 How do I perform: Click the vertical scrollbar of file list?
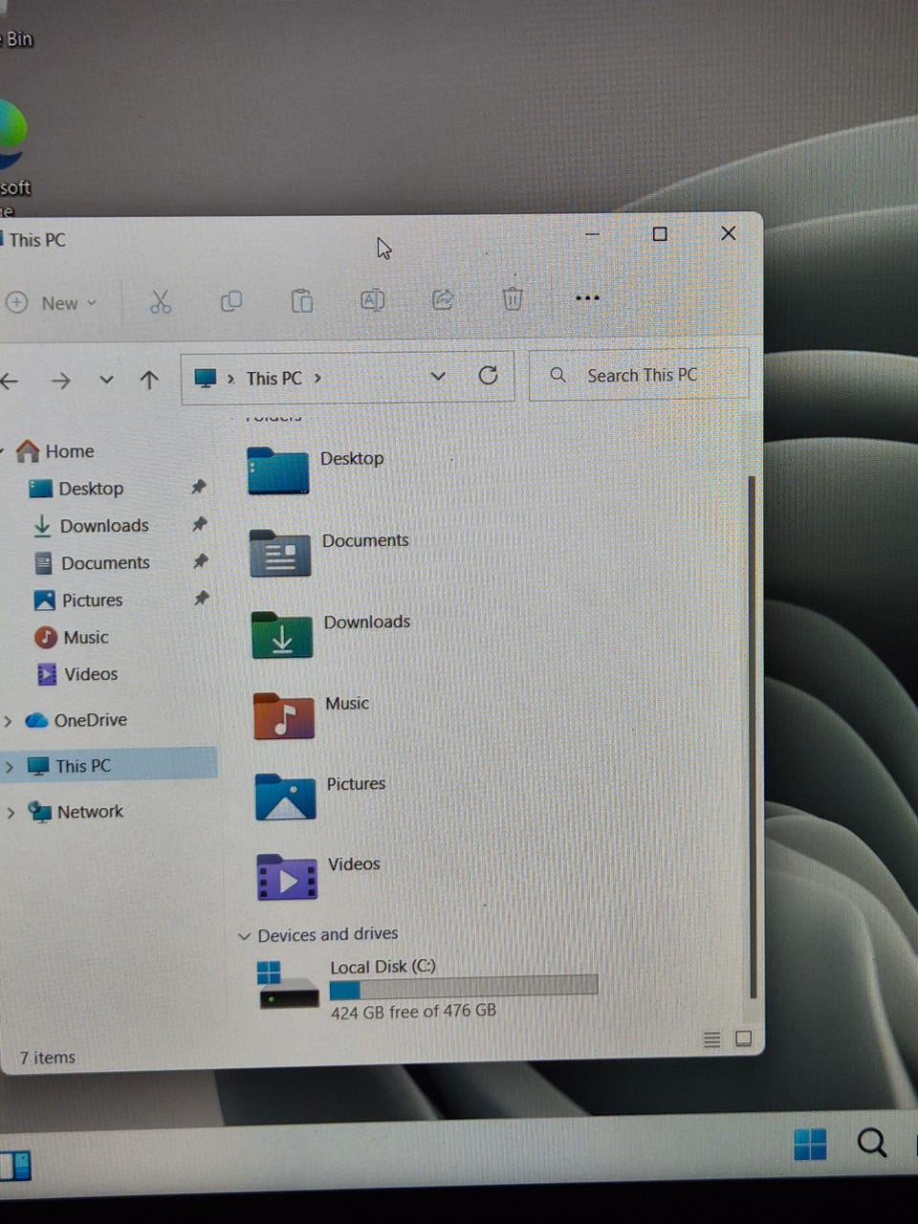coord(753,736)
